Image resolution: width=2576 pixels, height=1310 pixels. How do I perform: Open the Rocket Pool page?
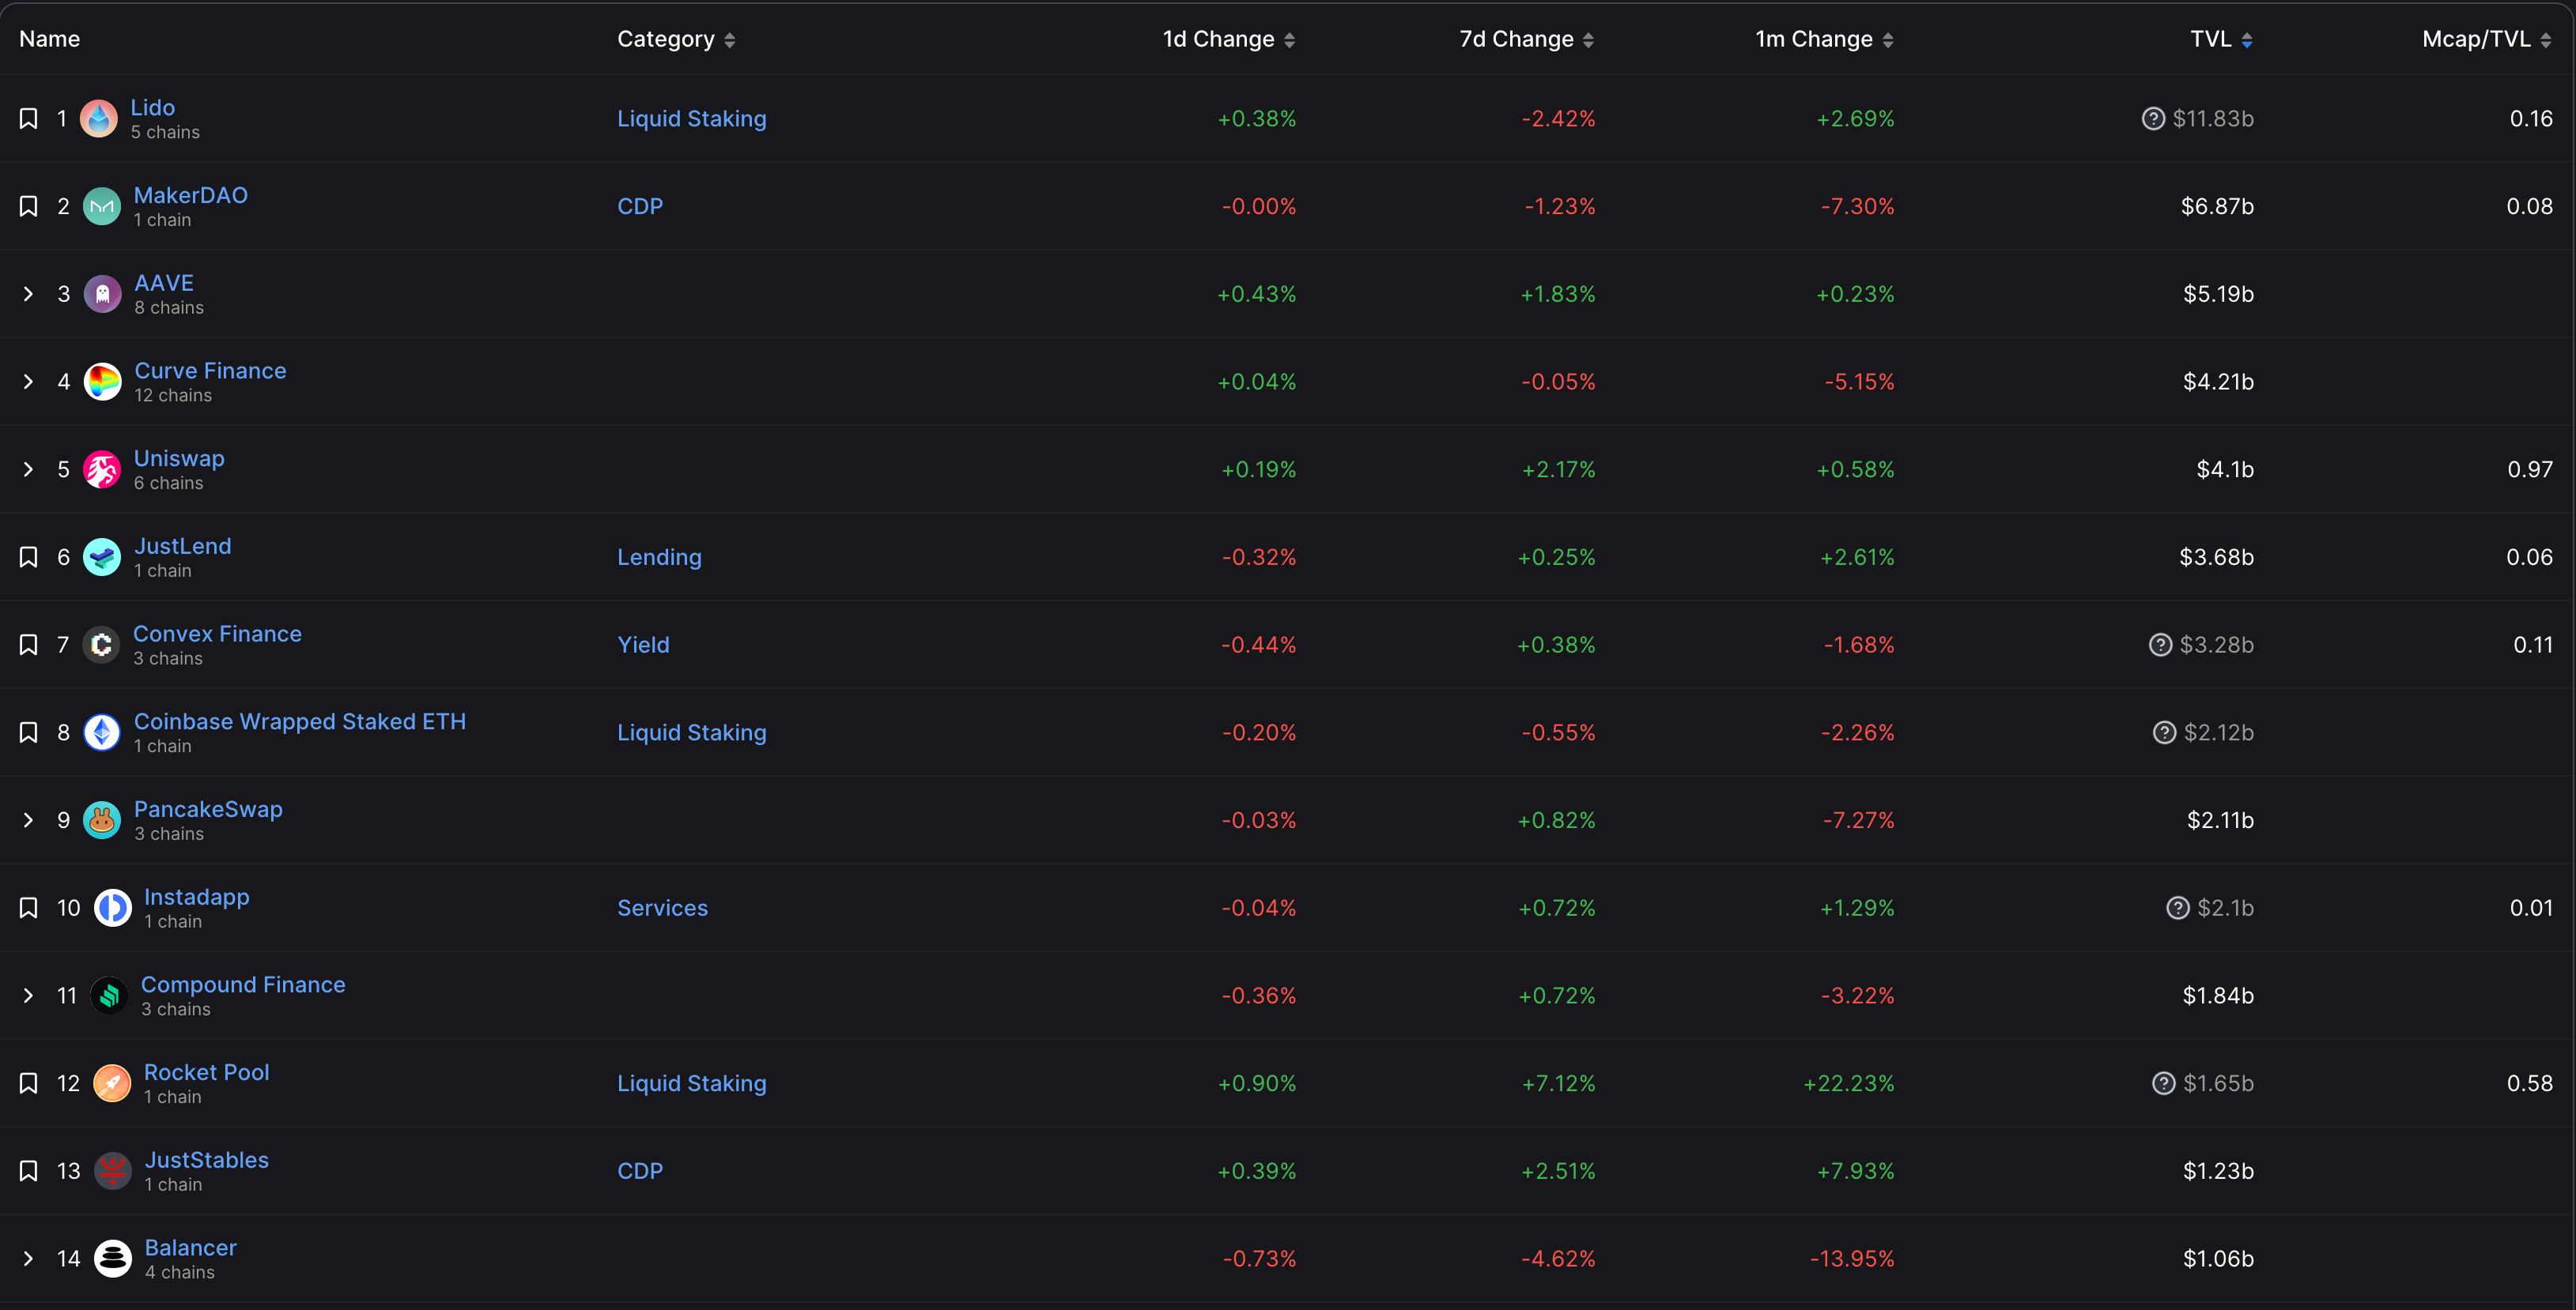click(207, 1072)
